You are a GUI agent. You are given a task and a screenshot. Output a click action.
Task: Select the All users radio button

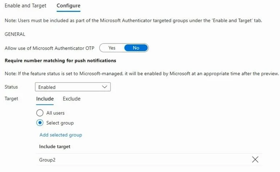point(40,113)
